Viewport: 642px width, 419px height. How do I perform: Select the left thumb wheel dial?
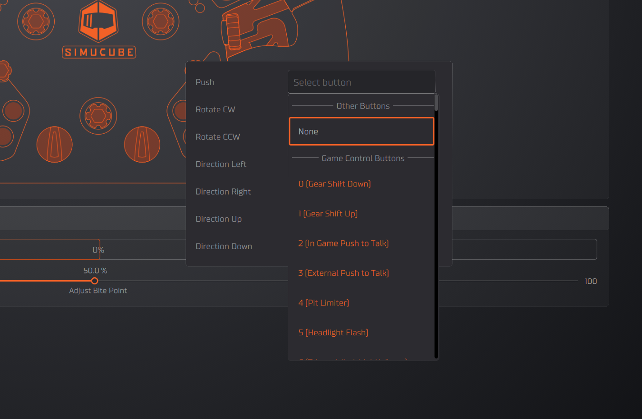55,145
